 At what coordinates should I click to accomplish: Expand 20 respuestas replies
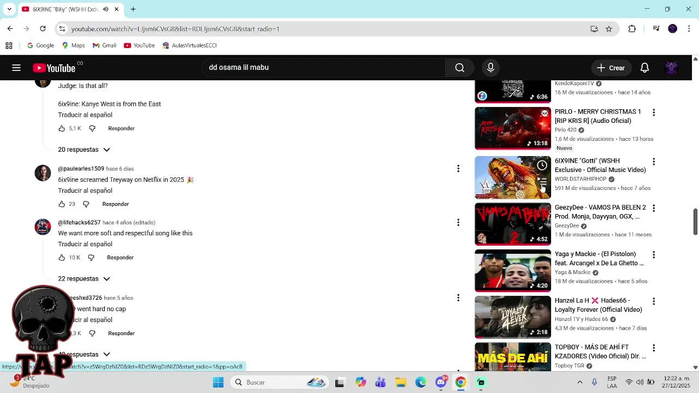pos(84,150)
